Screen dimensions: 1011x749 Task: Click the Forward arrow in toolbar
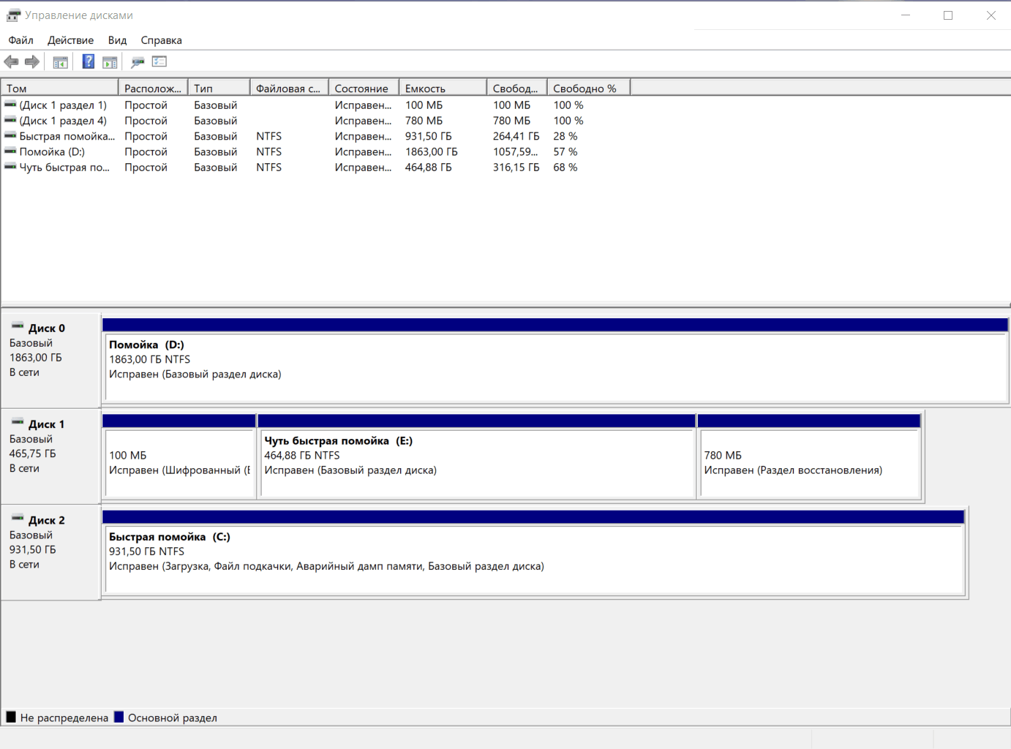pyautogui.click(x=31, y=62)
